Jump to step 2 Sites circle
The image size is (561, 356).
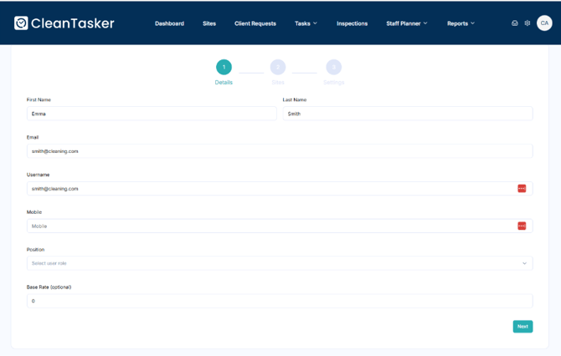(278, 67)
